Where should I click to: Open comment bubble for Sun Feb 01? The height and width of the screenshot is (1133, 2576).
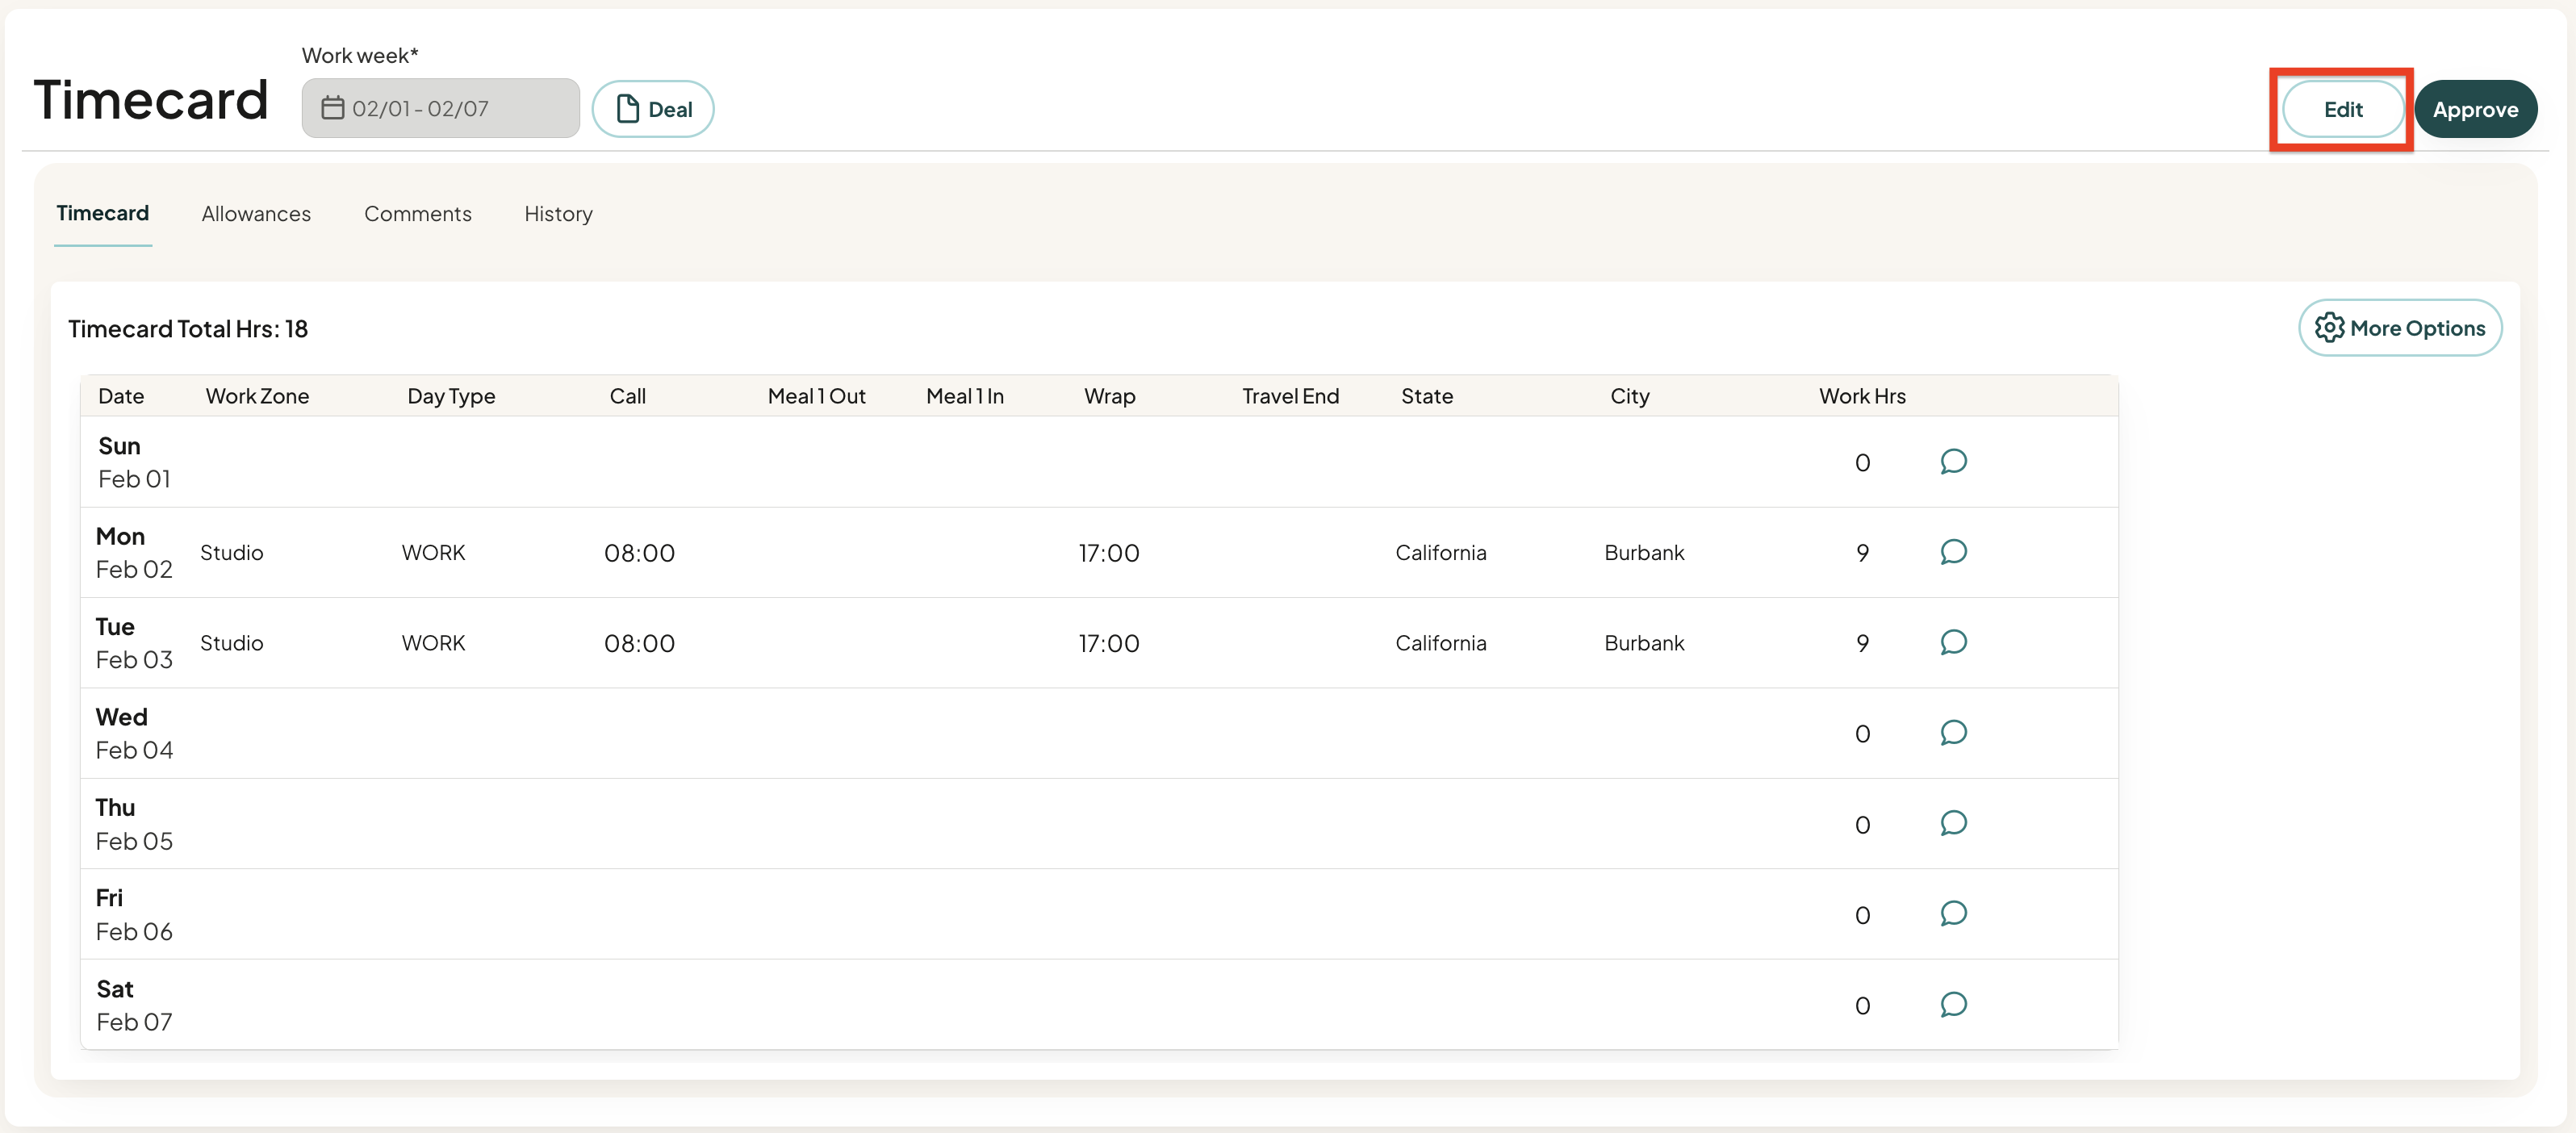(1953, 461)
